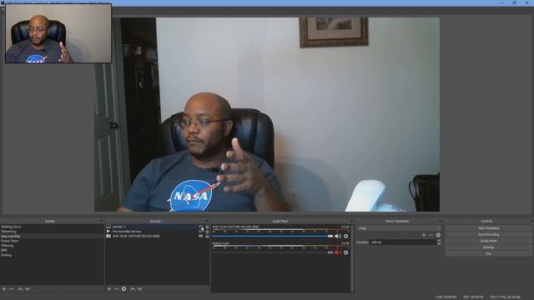Screen dimensions: 534x300
Task: Lock the Pre-recorded Service source
Action: (x=207, y=232)
